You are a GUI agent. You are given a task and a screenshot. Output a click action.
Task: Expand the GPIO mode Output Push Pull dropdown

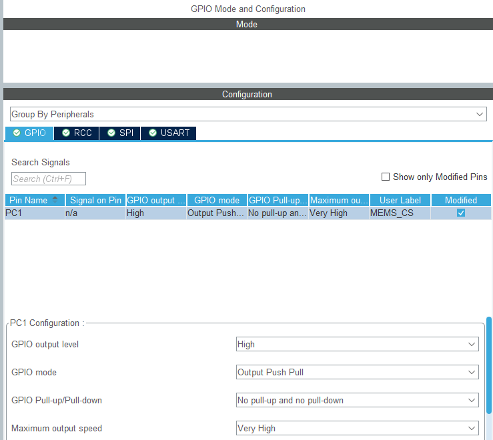358,372
